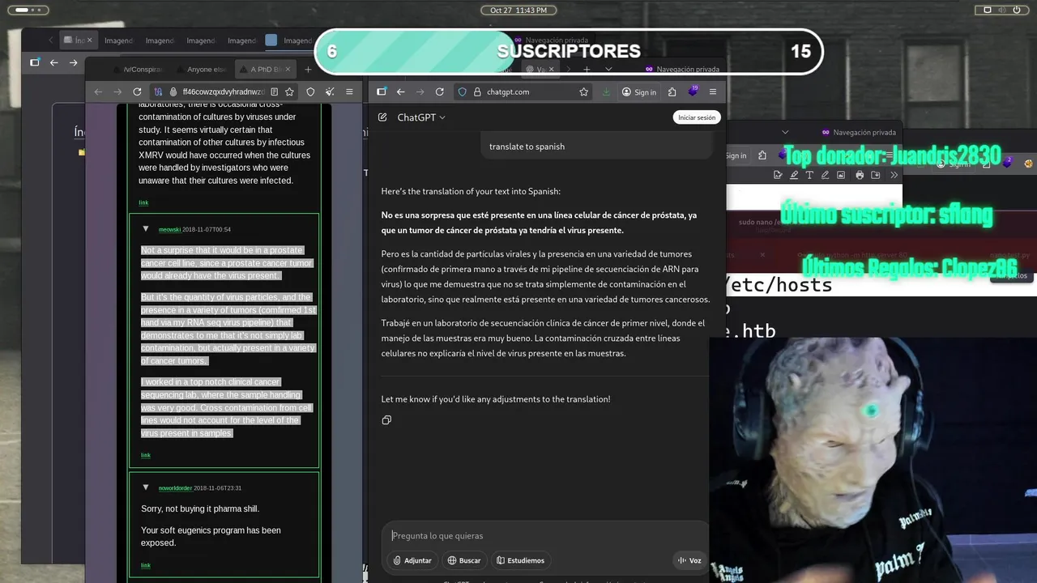Collapse the noworldorder comment thread

pos(146,487)
